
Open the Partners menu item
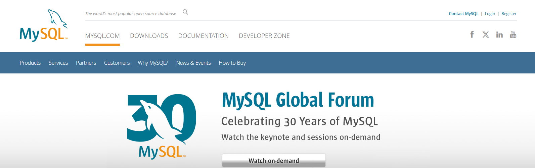86,63
